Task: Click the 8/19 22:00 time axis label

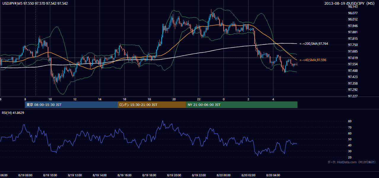Action: click(x=199, y=175)
